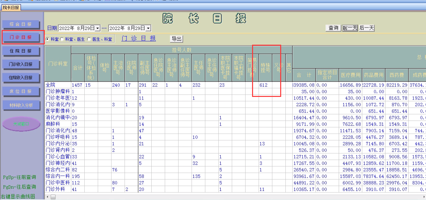Click the 体检号(体检系统) column header
The image size is (426, 200).
[91, 68]
